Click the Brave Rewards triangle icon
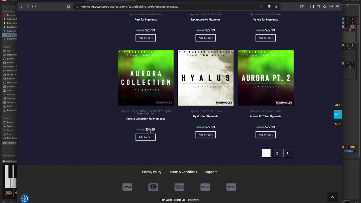Screen dimensions: 361x203 point(276,6)
